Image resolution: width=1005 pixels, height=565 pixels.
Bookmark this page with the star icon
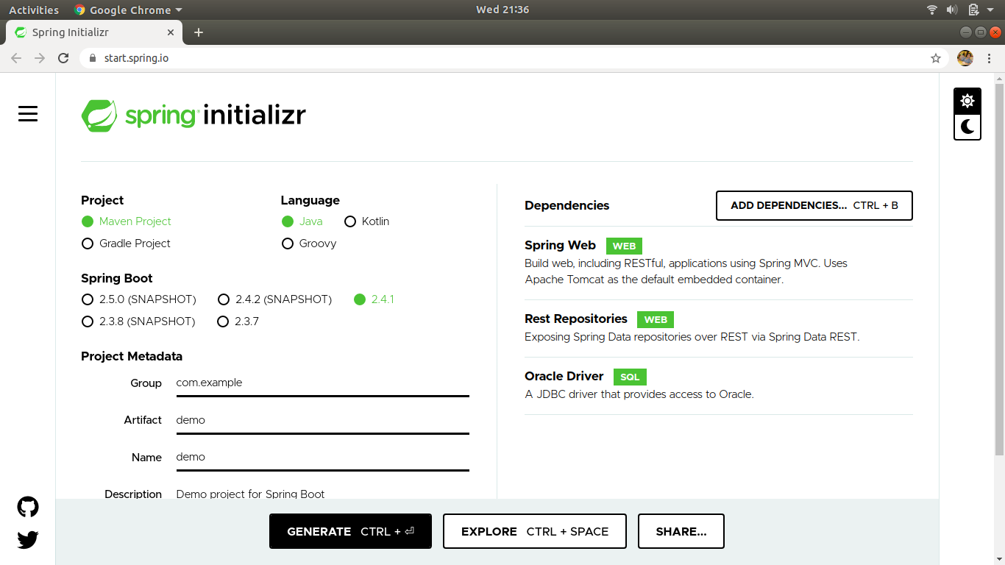pos(936,58)
